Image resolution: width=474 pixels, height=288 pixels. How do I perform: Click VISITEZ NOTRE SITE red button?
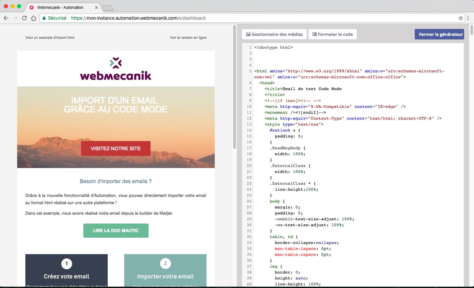click(116, 148)
